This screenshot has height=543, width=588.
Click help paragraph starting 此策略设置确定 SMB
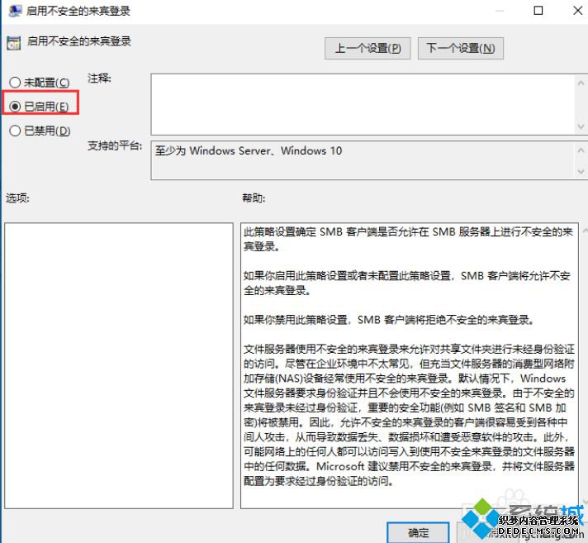408,239
